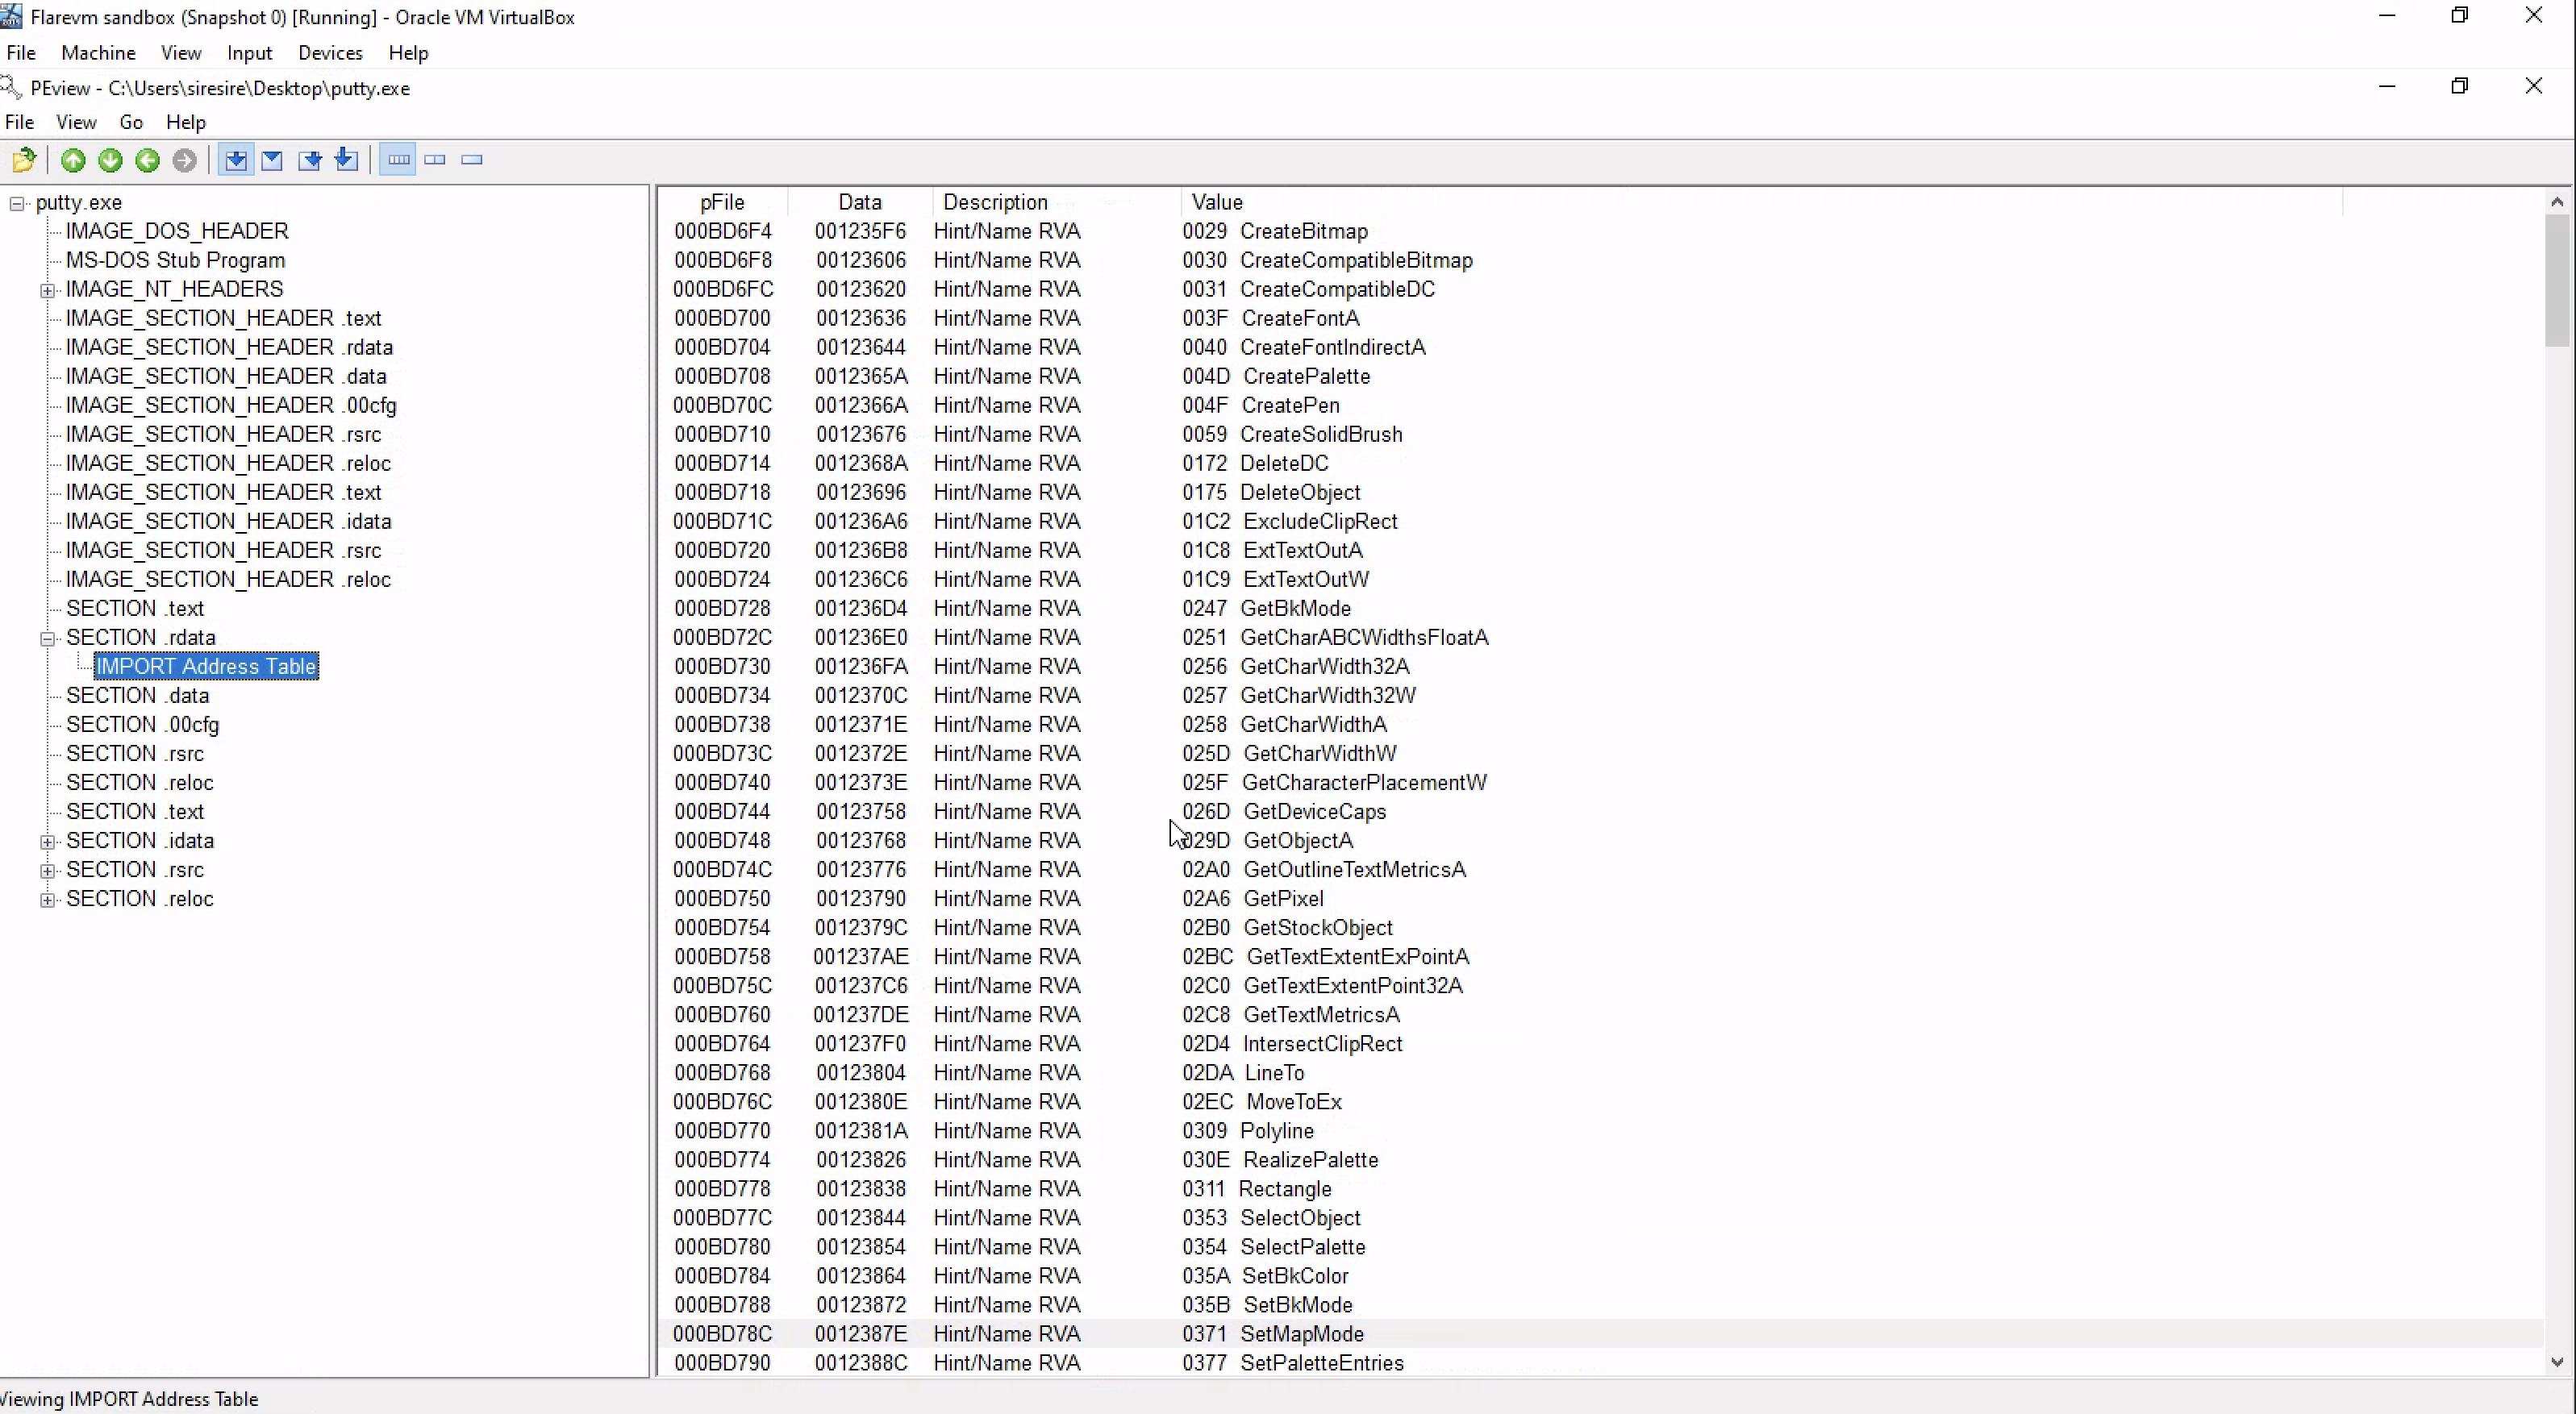2576x1414 pixels.
Task: Click the CreateCompatibleDC value entry
Action: click(x=1308, y=289)
